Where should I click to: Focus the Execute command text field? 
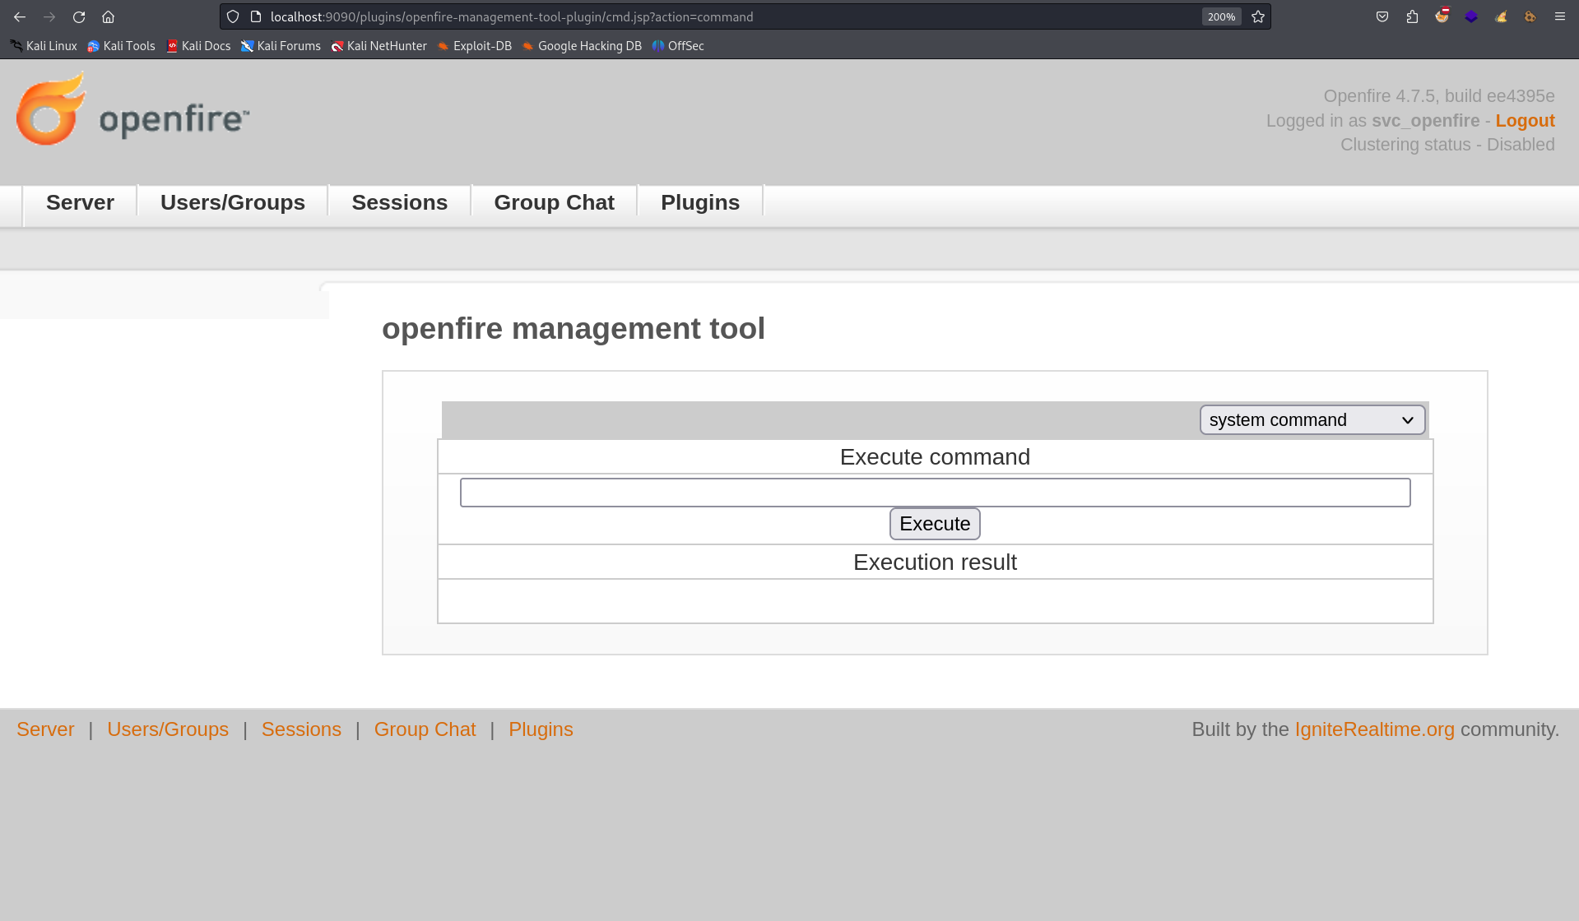935,493
